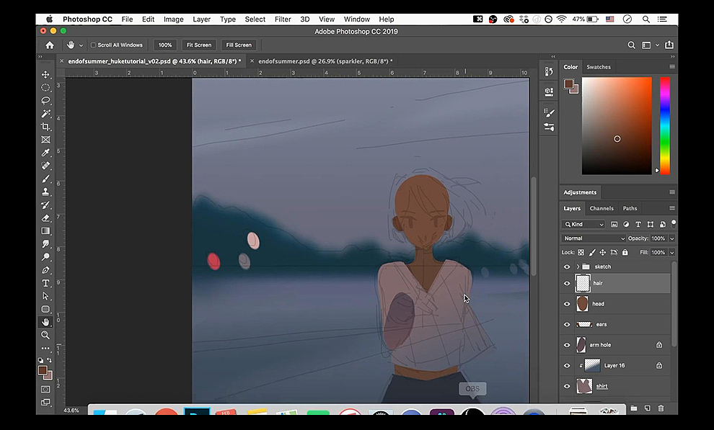Click the Fill Screen button

[238, 45]
